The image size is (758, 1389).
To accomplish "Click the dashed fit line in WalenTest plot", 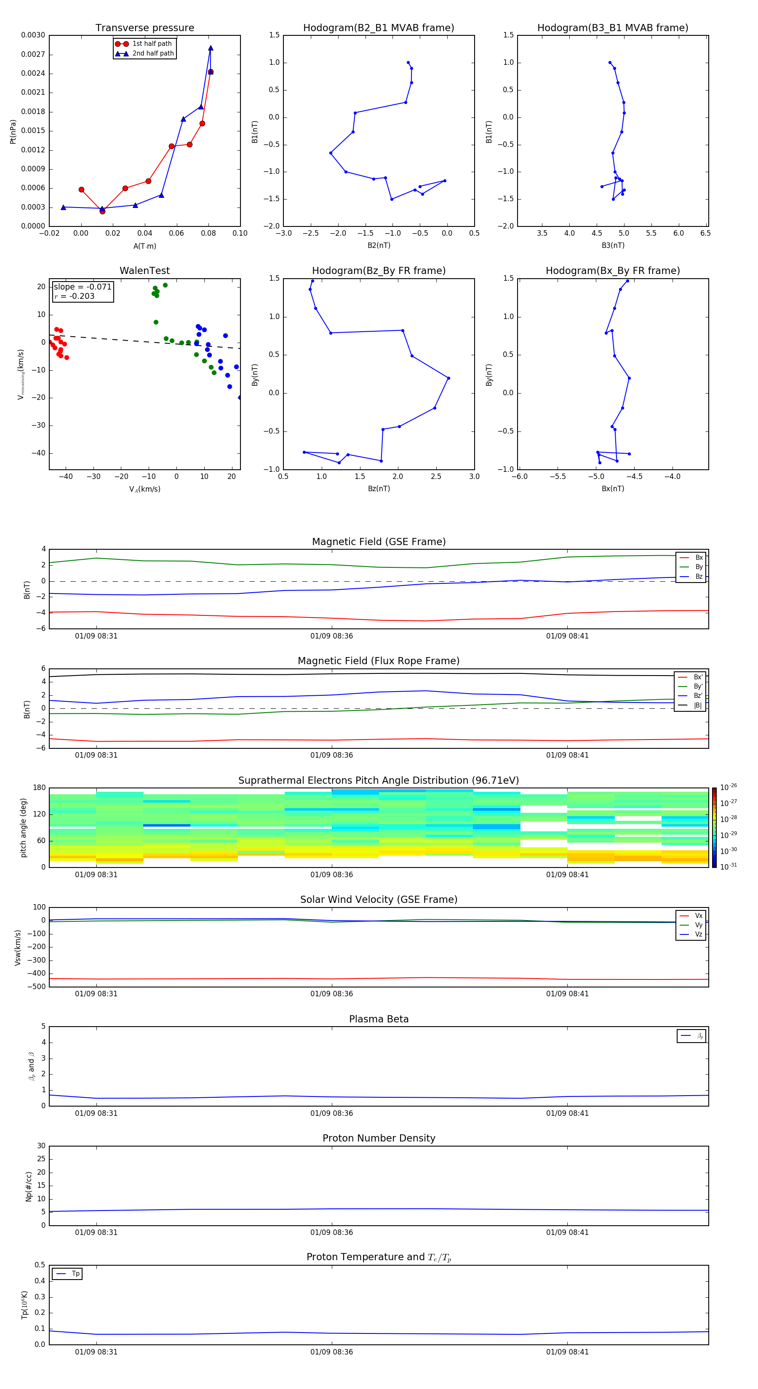I will [x=144, y=342].
